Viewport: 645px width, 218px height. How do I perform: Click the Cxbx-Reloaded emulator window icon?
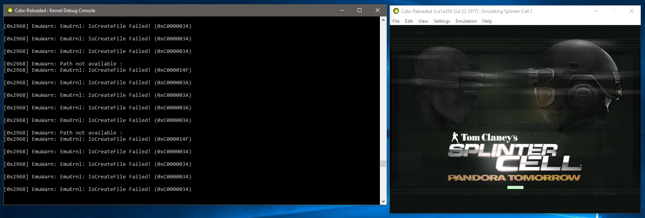pyautogui.click(x=396, y=11)
